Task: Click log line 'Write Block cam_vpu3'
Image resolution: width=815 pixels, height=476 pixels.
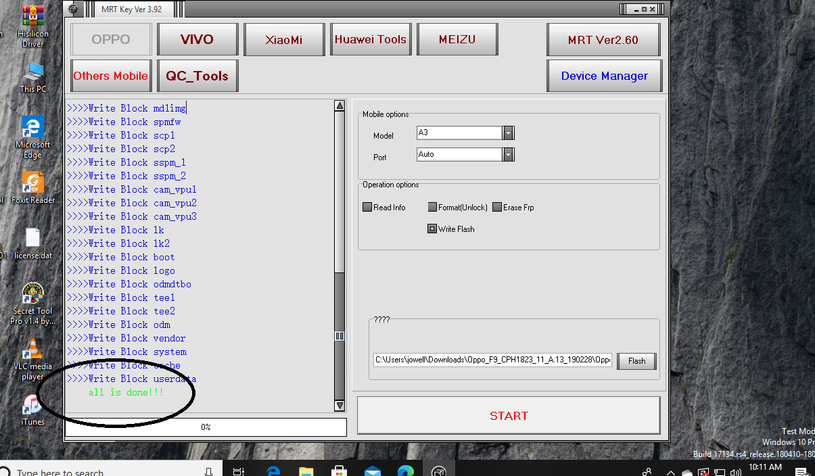Action: click(x=132, y=216)
